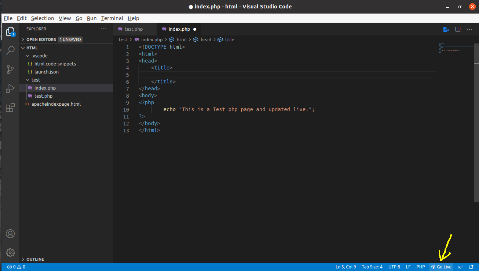Switch to the test.php tab
Screen dimensions: 479x271
134,29
